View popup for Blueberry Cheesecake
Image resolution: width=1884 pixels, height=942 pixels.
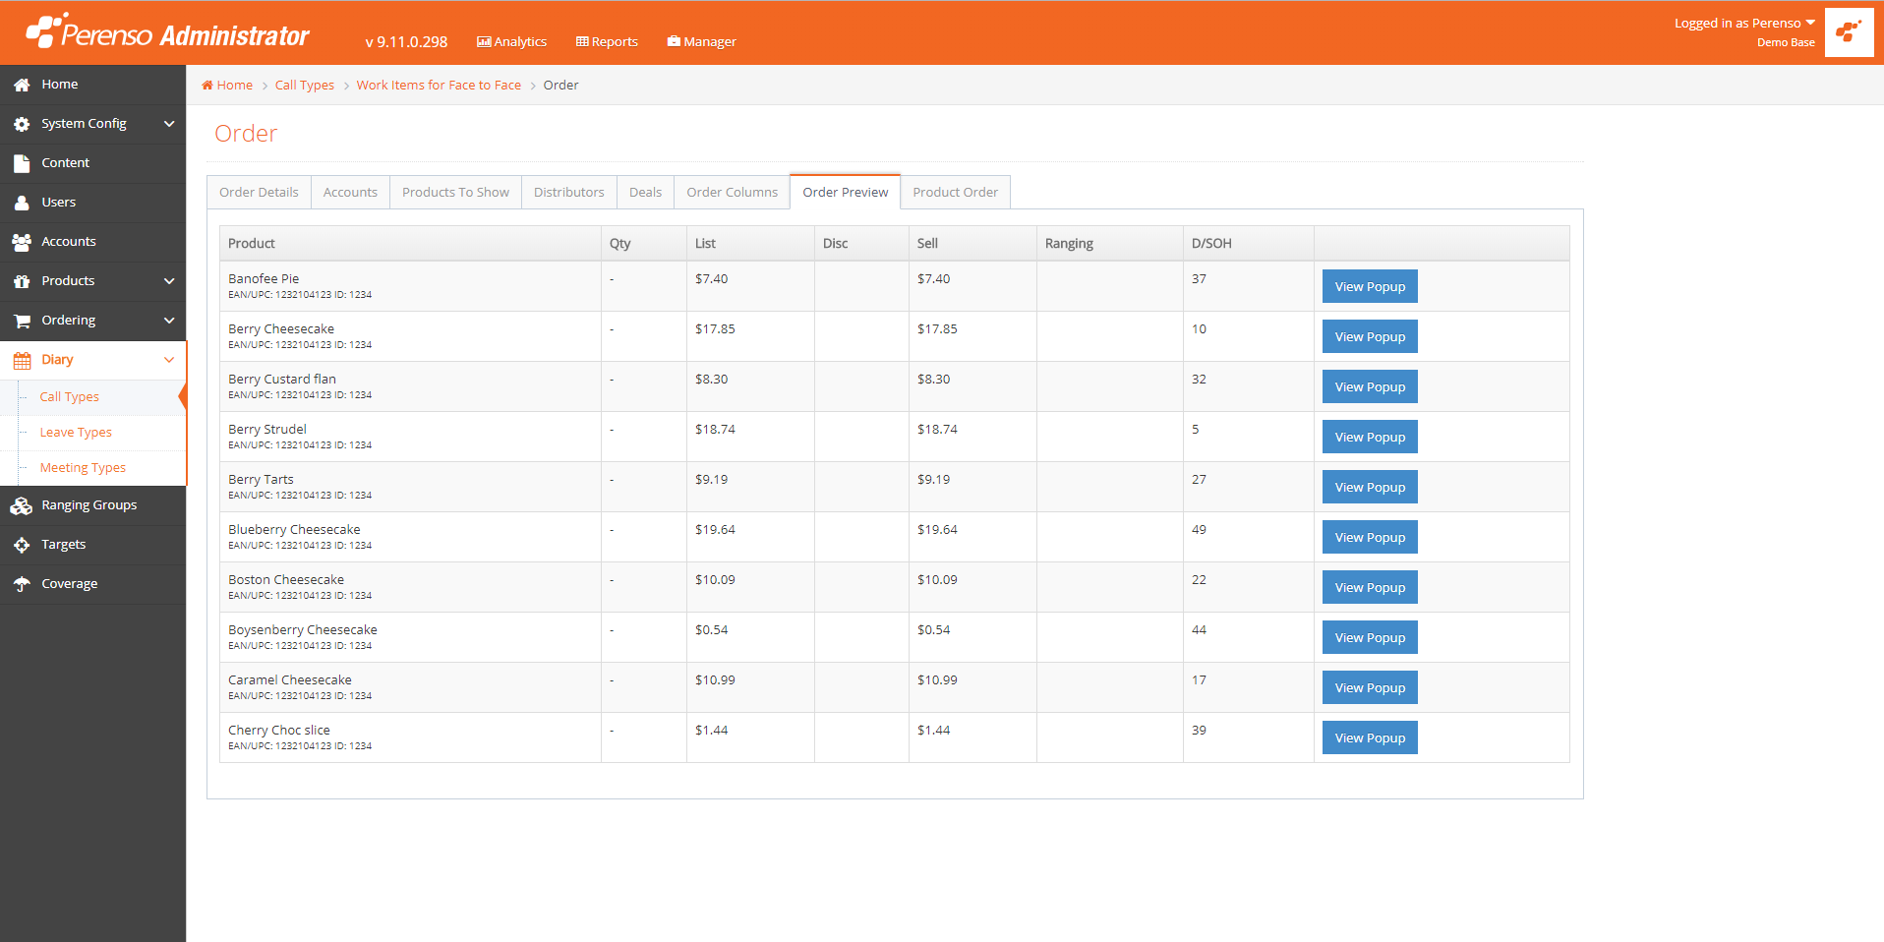pyautogui.click(x=1370, y=537)
